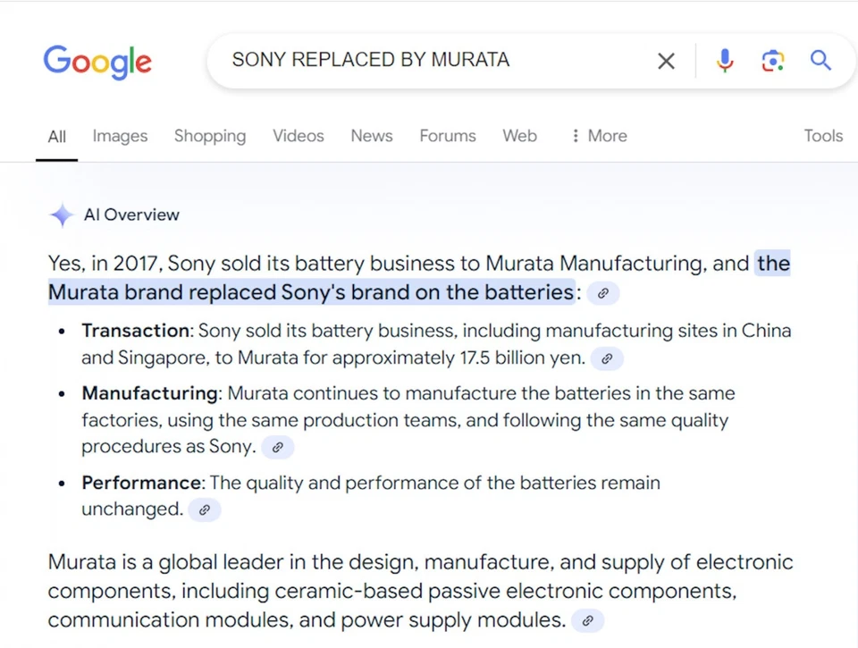Click the magnifying glass to search
The image size is (858, 648).
click(820, 60)
